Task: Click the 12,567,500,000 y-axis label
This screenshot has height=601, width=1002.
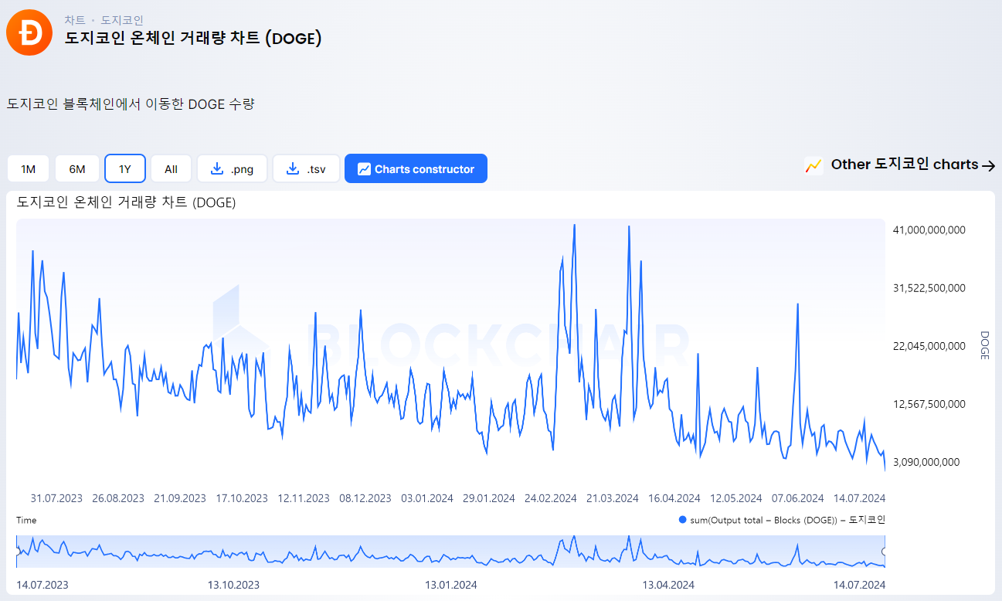Action: click(x=929, y=404)
